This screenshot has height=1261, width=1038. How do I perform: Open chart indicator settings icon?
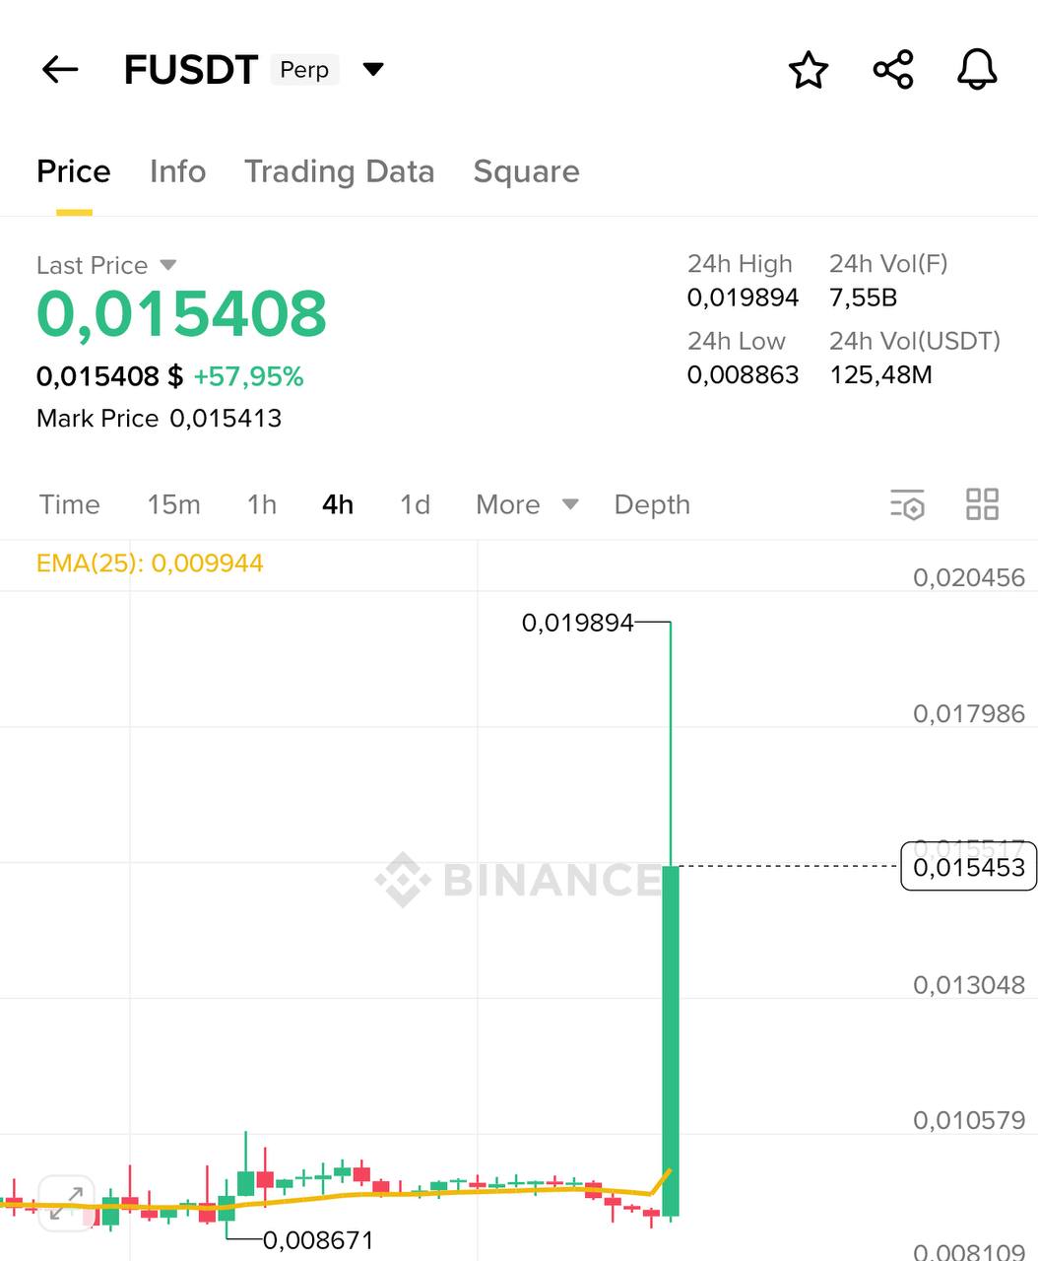tap(907, 503)
